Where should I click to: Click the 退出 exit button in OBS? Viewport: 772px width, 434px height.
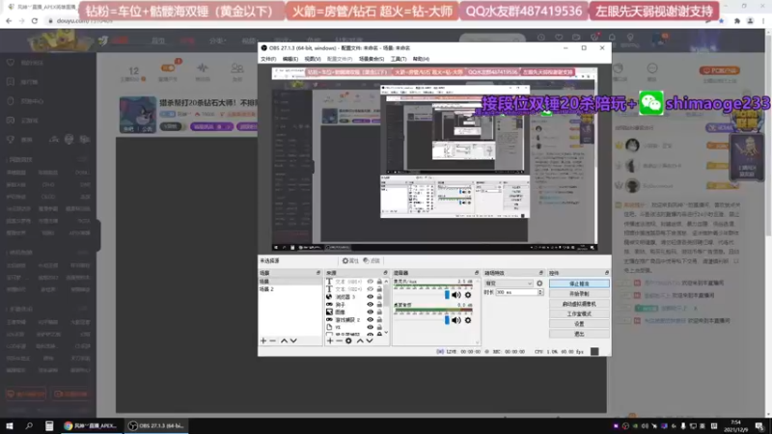[579, 334]
